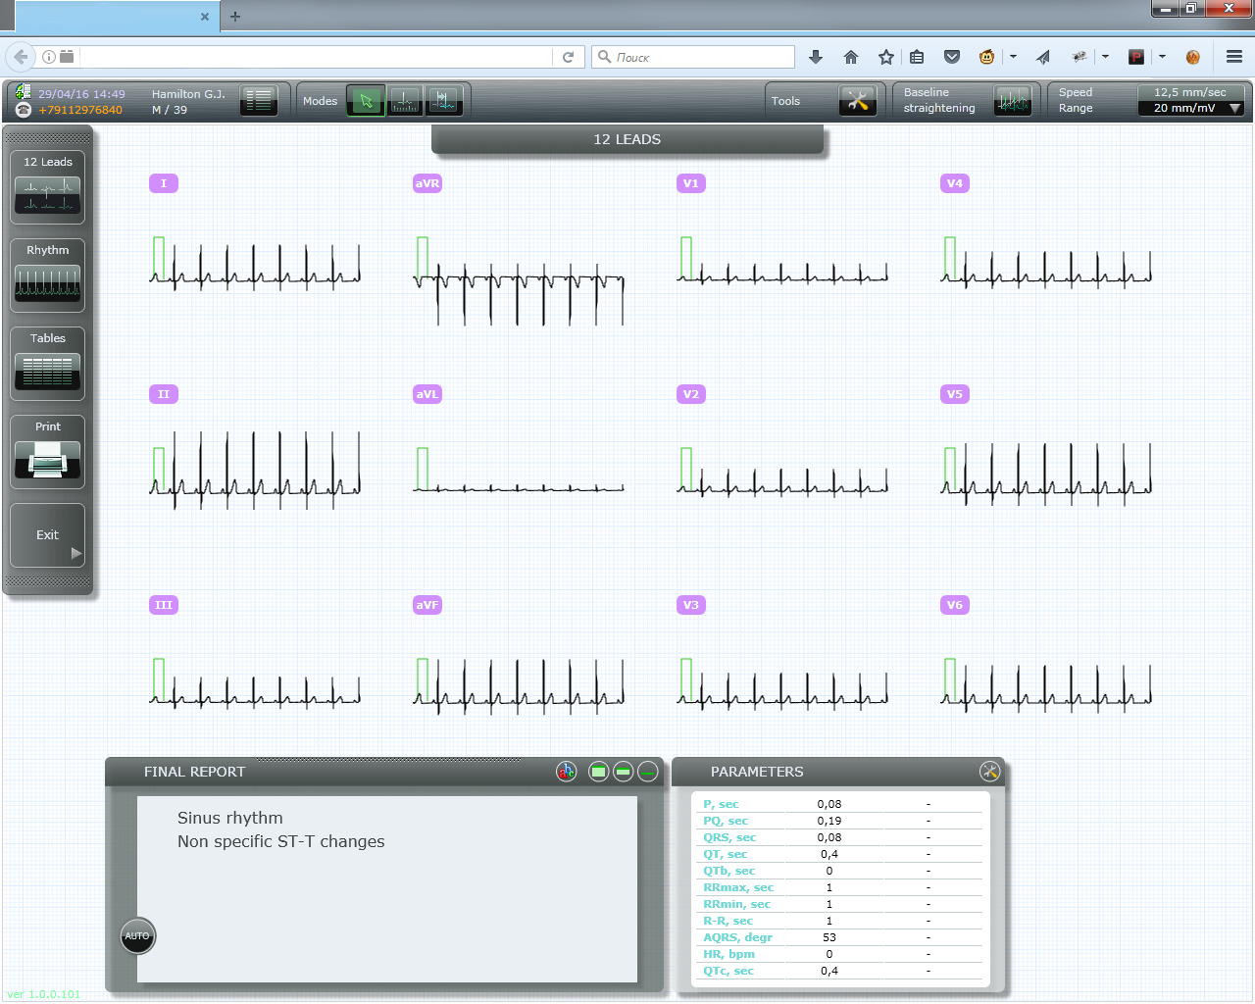Show bookmarks list icon

point(917,57)
